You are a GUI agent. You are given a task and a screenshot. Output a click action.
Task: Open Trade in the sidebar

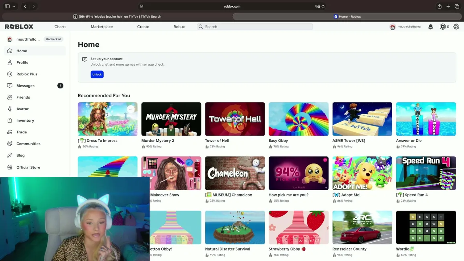click(35, 132)
